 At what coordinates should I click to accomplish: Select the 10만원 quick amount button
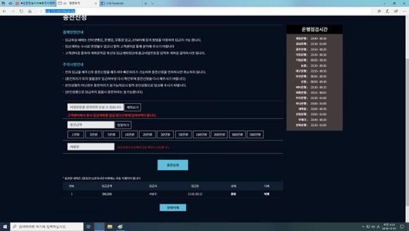(x=129, y=134)
